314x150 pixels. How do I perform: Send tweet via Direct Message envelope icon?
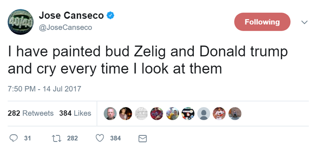142,138
